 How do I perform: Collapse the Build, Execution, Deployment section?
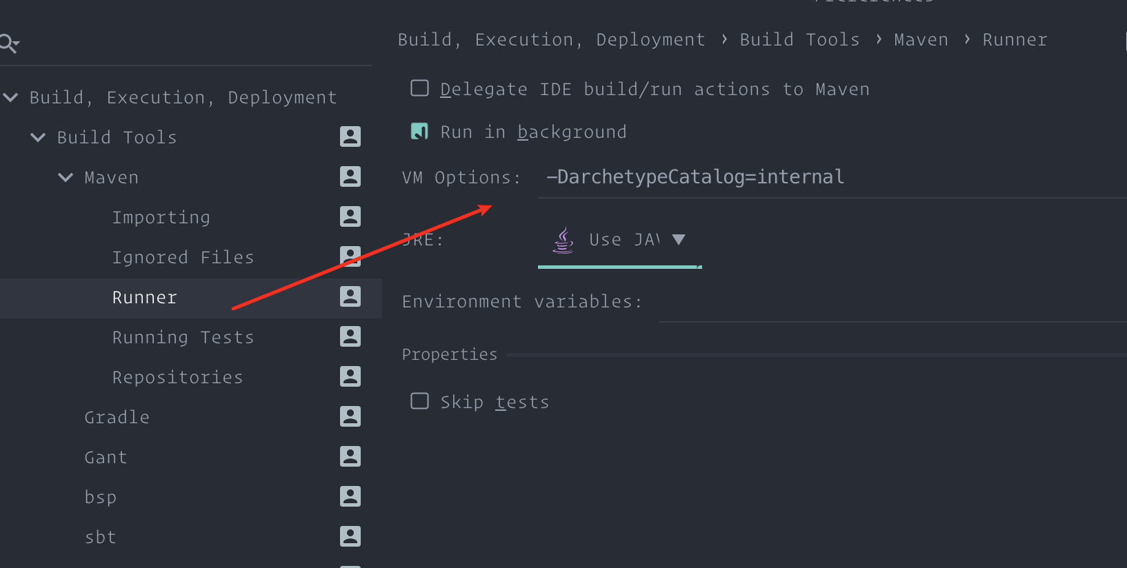(10, 97)
